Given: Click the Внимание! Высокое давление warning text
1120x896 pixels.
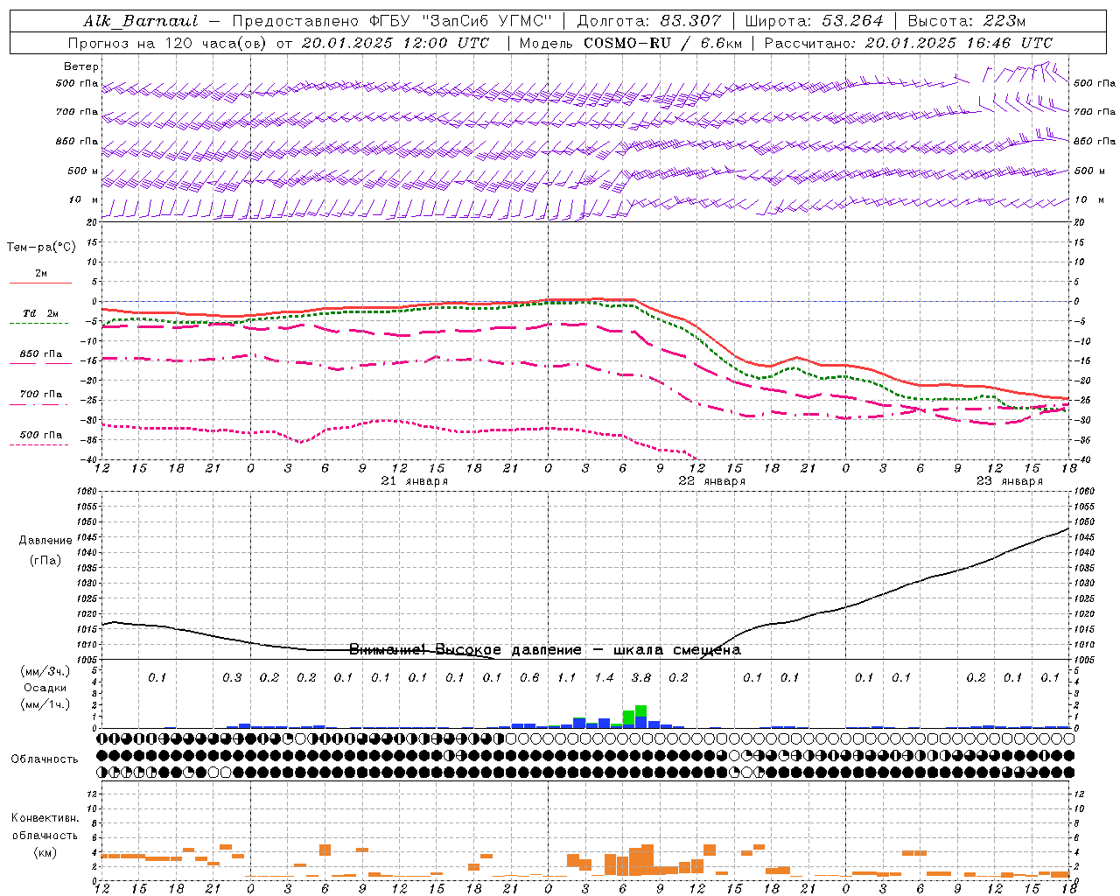Looking at the screenshot, I should (x=544, y=649).
